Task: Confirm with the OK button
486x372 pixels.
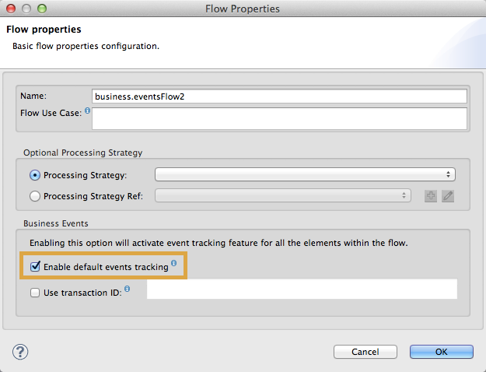Action: pos(441,352)
